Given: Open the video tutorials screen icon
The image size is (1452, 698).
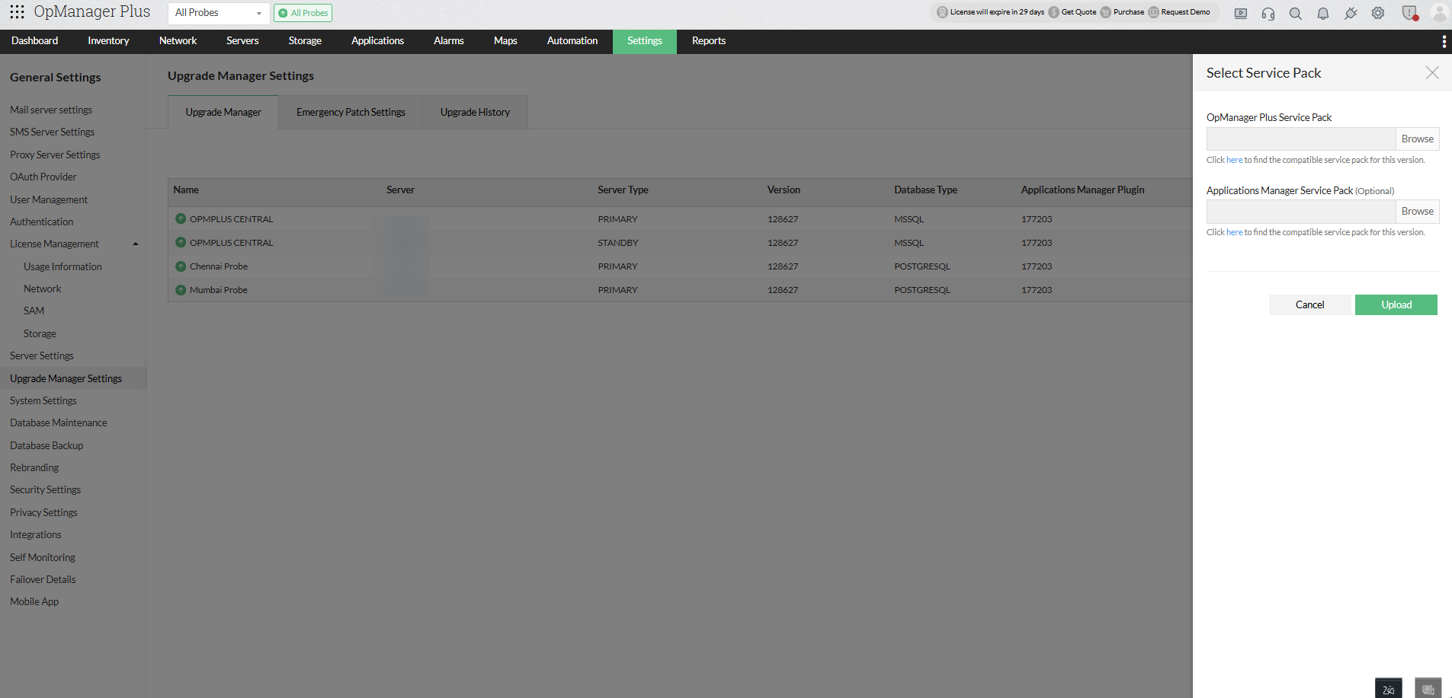Looking at the screenshot, I should 1241,13.
